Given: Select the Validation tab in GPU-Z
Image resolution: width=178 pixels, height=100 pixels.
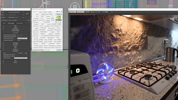Looking at the screenshot, I should tap(50, 12).
